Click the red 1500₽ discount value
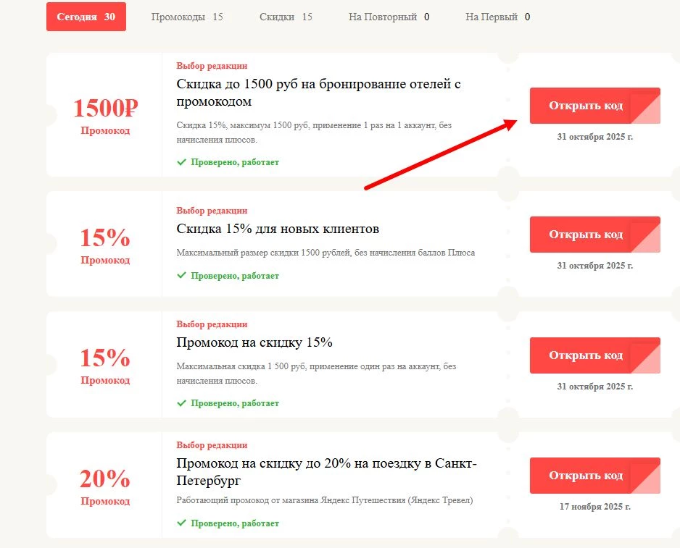 click(x=105, y=109)
